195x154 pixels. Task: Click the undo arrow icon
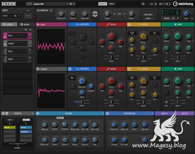coord(160,4)
